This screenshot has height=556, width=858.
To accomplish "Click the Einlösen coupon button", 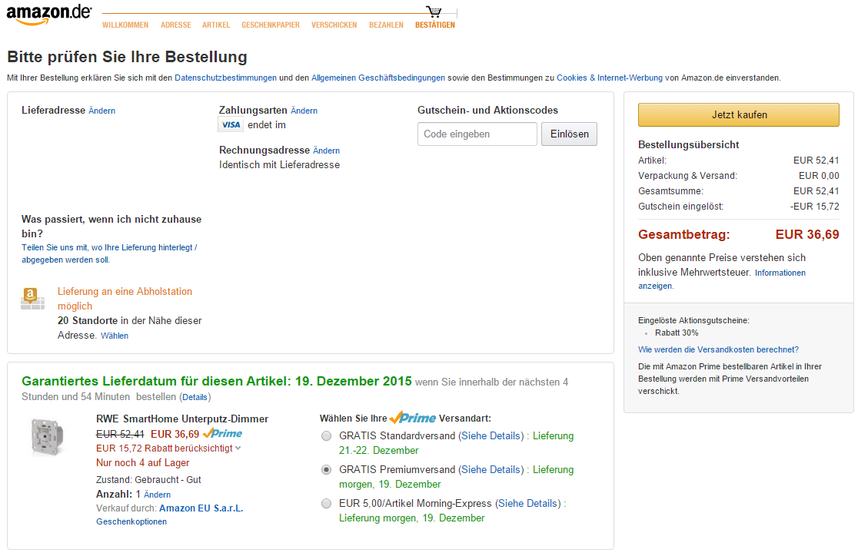I will [569, 134].
